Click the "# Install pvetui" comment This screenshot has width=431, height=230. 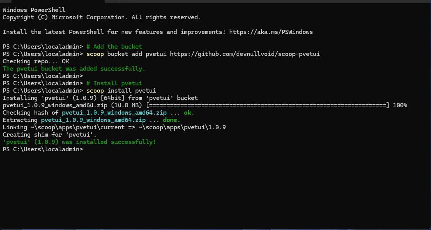pos(114,83)
